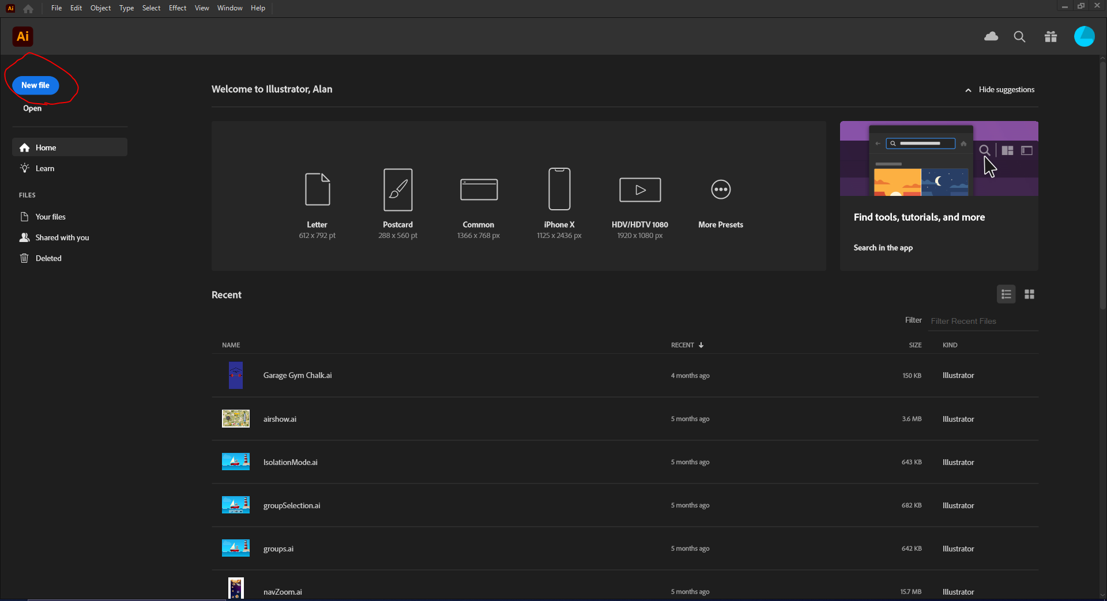
Task: Open the Window menu
Action: pos(229,8)
